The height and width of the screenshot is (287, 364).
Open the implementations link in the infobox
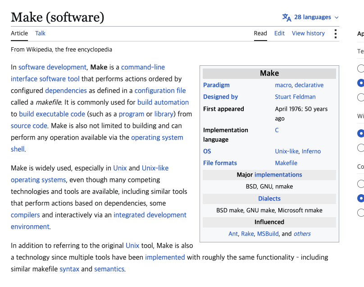pos(278,175)
